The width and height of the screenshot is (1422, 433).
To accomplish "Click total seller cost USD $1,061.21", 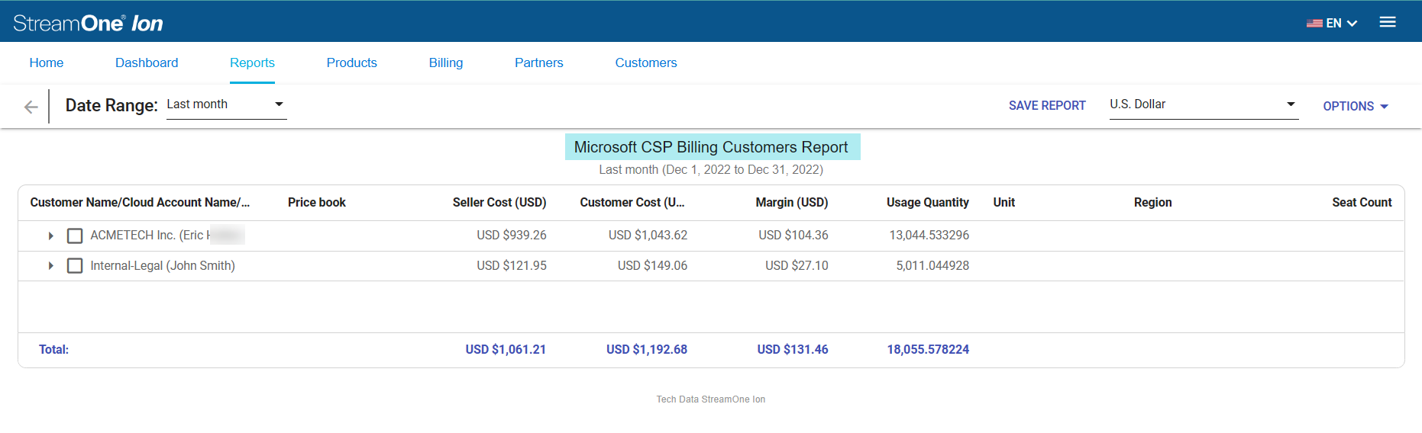I will [x=506, y=350].
